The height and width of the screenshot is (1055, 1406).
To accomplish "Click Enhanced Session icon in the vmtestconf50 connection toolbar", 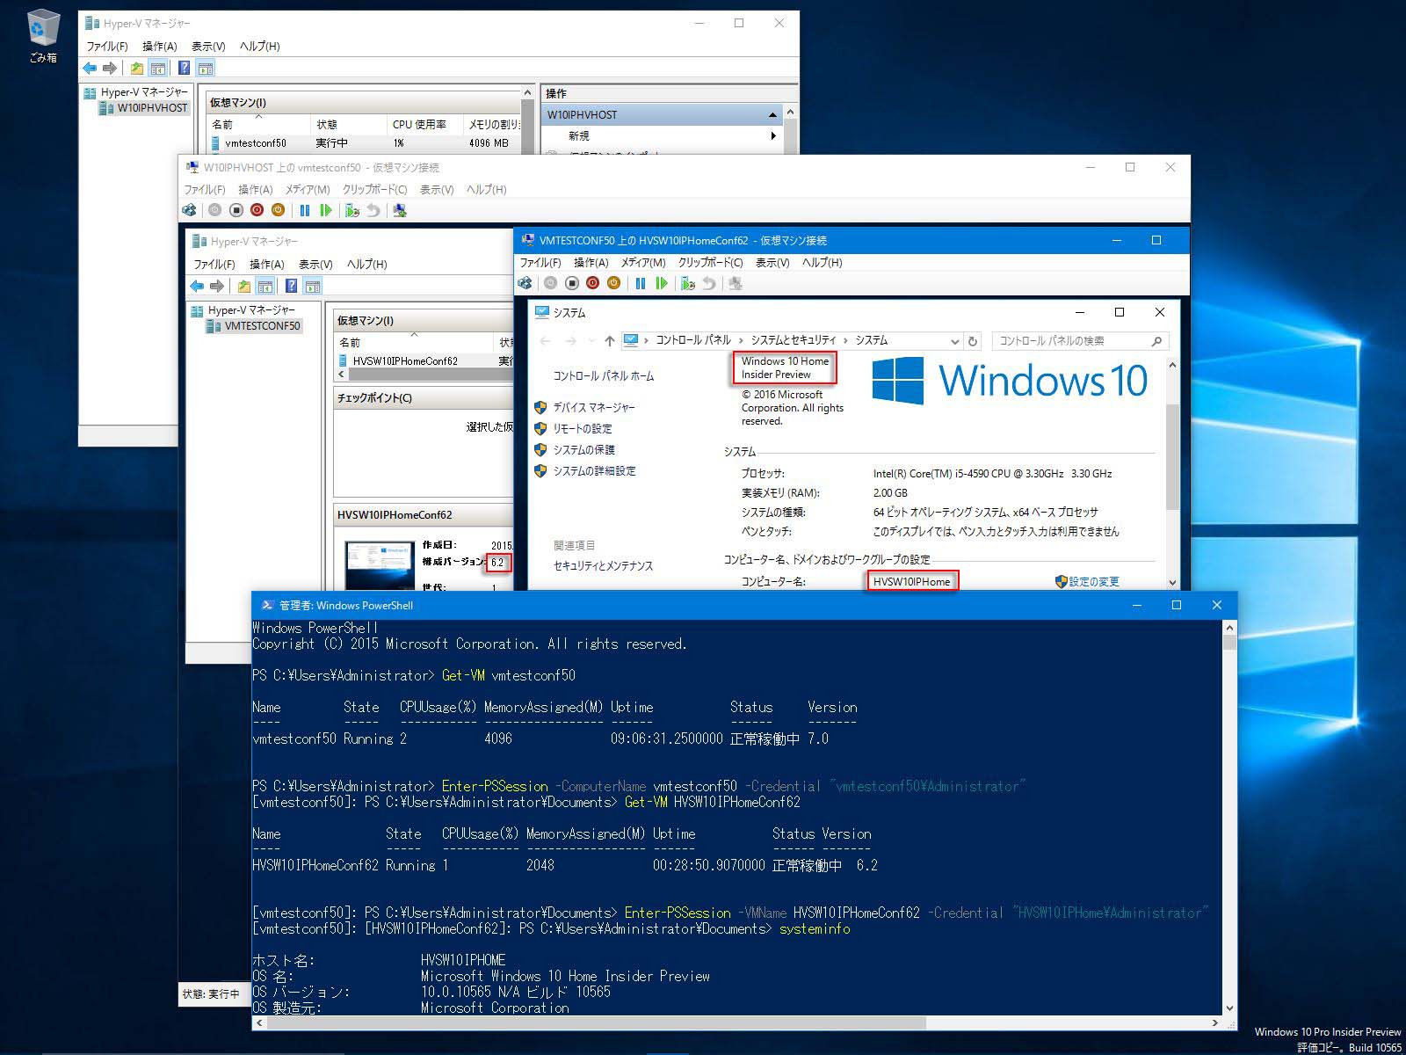I will click(x=400, y=210).
